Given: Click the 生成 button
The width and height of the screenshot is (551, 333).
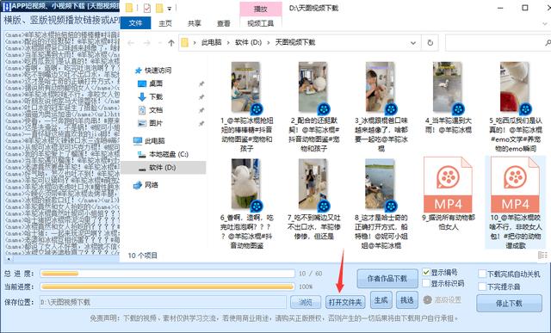Looking at the screenshot, I should [381, 300].
